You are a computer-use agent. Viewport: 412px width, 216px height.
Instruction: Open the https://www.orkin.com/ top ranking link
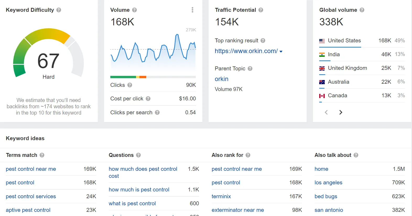pyautogui.click(x=246, y=51)
